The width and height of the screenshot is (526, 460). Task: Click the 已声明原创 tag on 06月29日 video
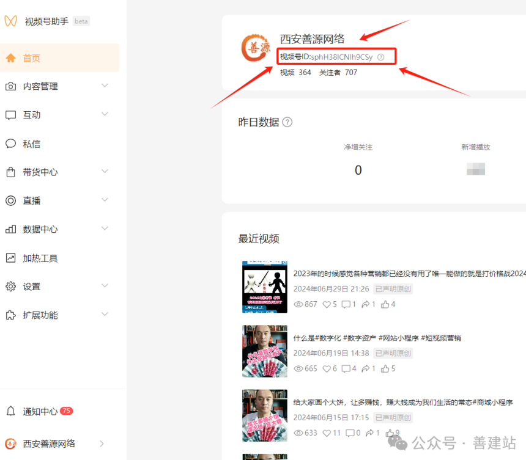(x=393, y=289)
